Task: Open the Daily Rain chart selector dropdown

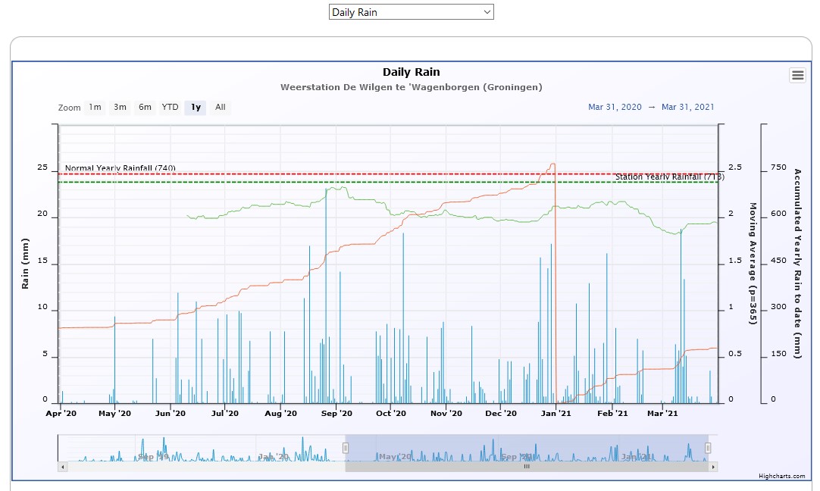Action: tap(411, 12)
